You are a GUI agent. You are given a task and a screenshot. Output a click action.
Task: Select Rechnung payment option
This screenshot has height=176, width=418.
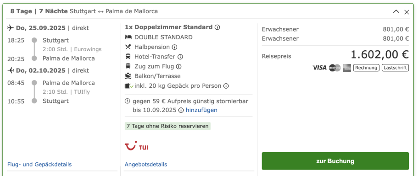click(366, 68)
